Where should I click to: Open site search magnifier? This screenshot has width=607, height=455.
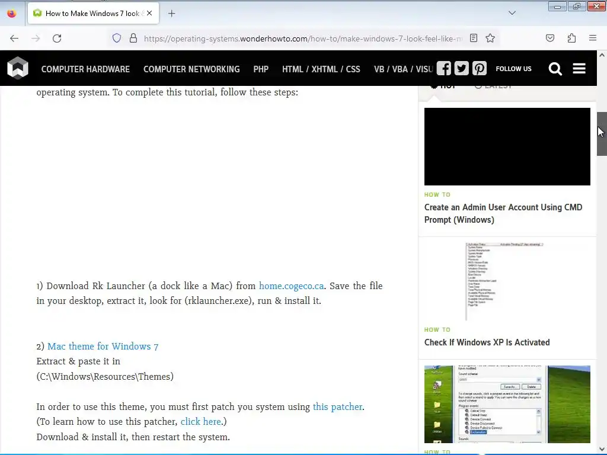(x=555, y=69)
